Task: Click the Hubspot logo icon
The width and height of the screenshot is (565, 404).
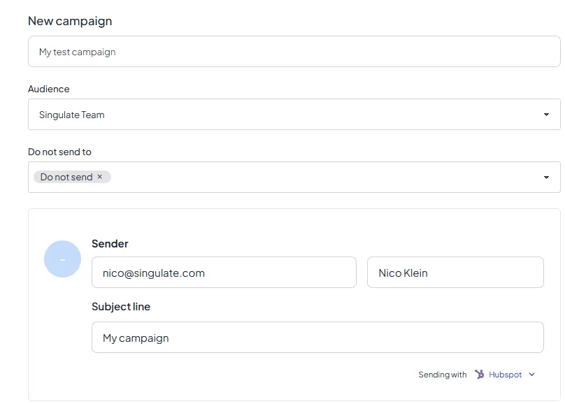Action: (479, 374)
